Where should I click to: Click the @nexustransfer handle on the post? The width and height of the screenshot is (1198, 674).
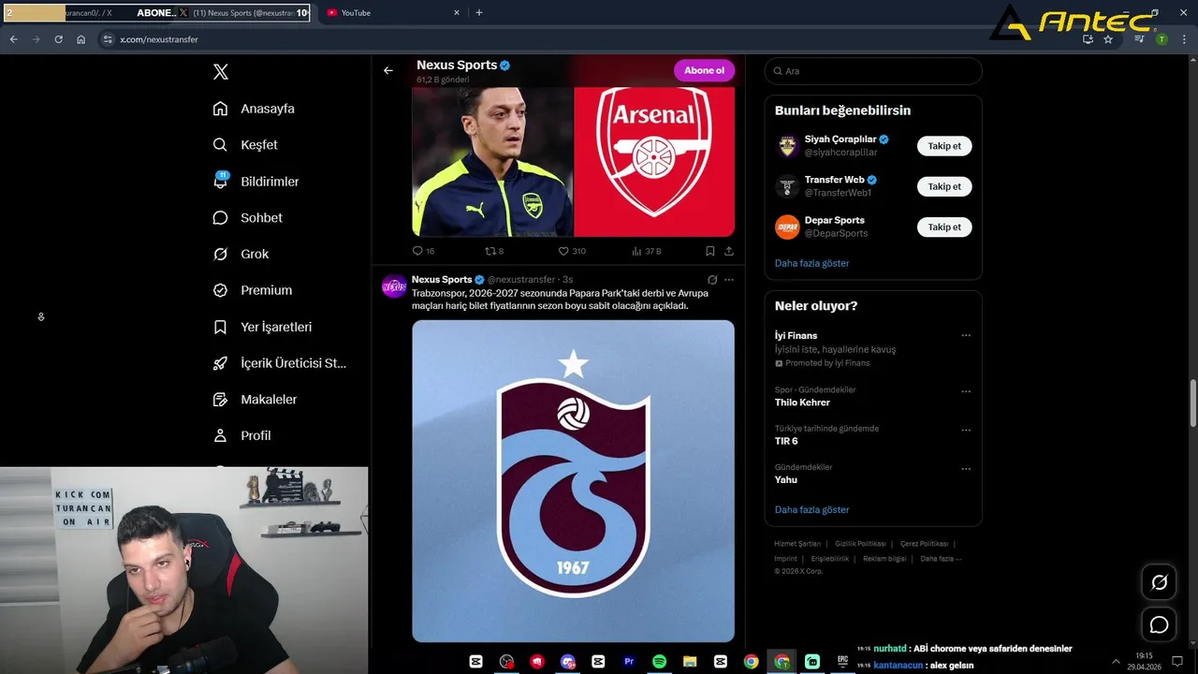[x=521, y=280]
